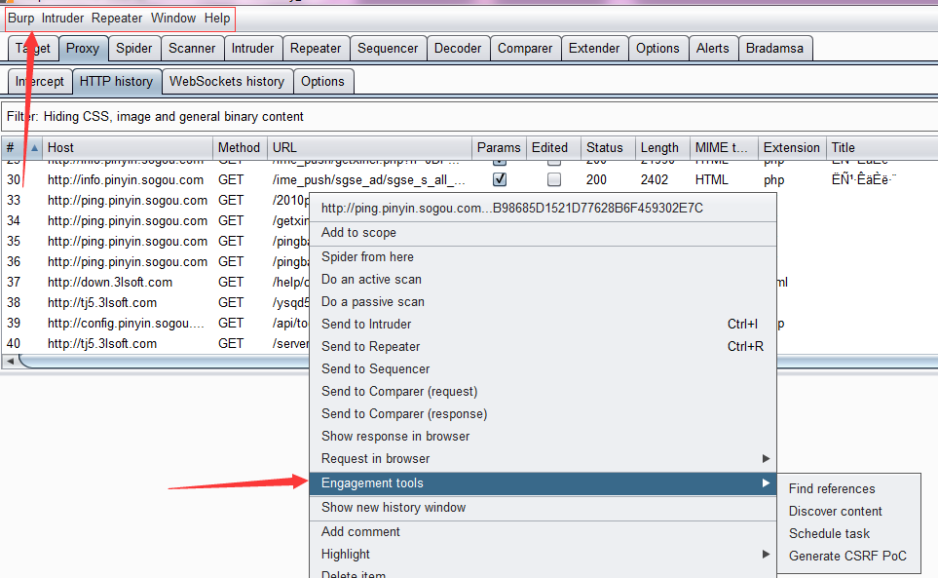Image resolution: width=938 pixels, height=578 pixels.
Task: Click the left arrow of the horizontal scrollbar
Action: 10,362
